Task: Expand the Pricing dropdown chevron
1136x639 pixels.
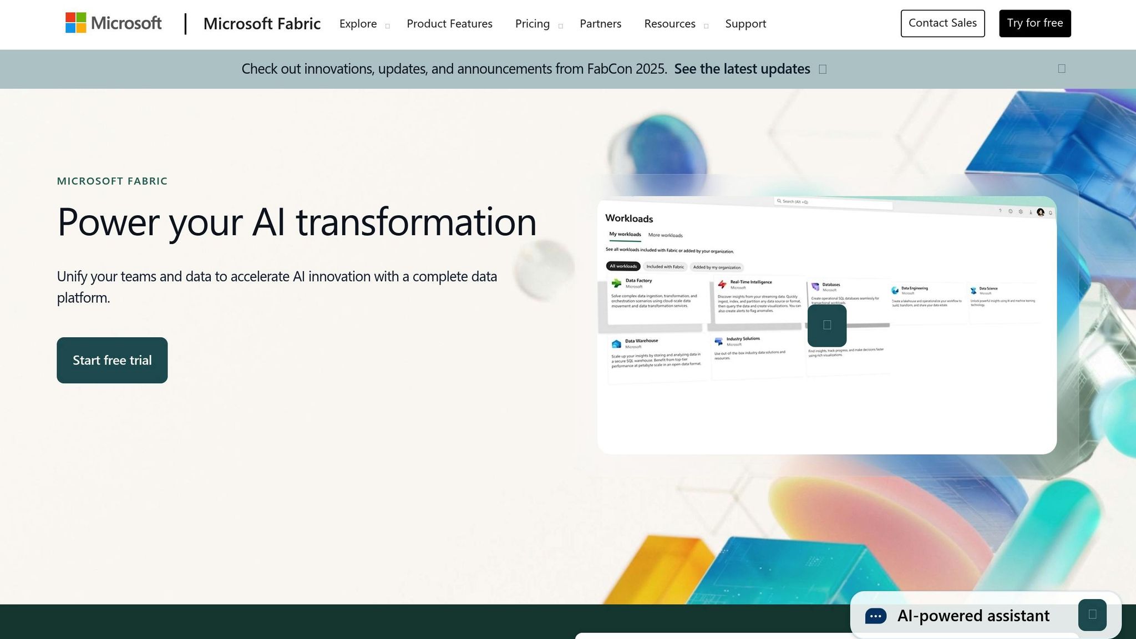Action: (x=560, y=26)
